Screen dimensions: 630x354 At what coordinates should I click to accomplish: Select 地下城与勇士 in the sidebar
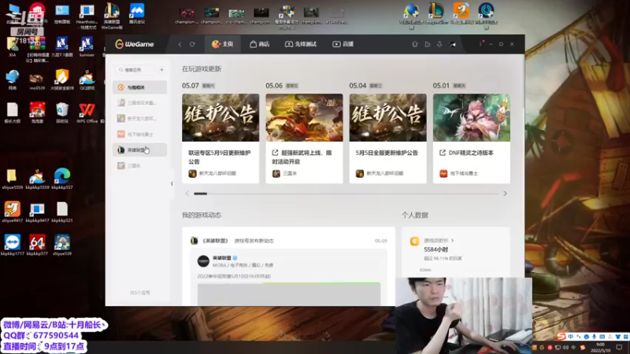coord(140,134)
